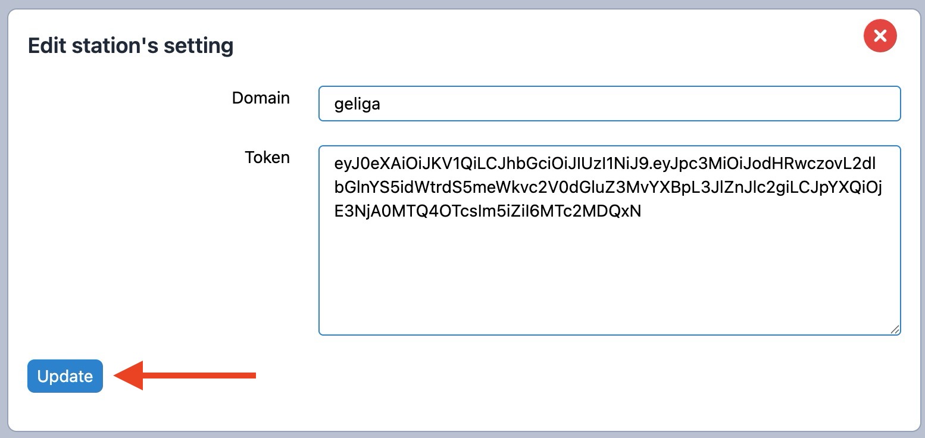Click the Domain field label
This screenshot has width=925, height=438.
261,98
